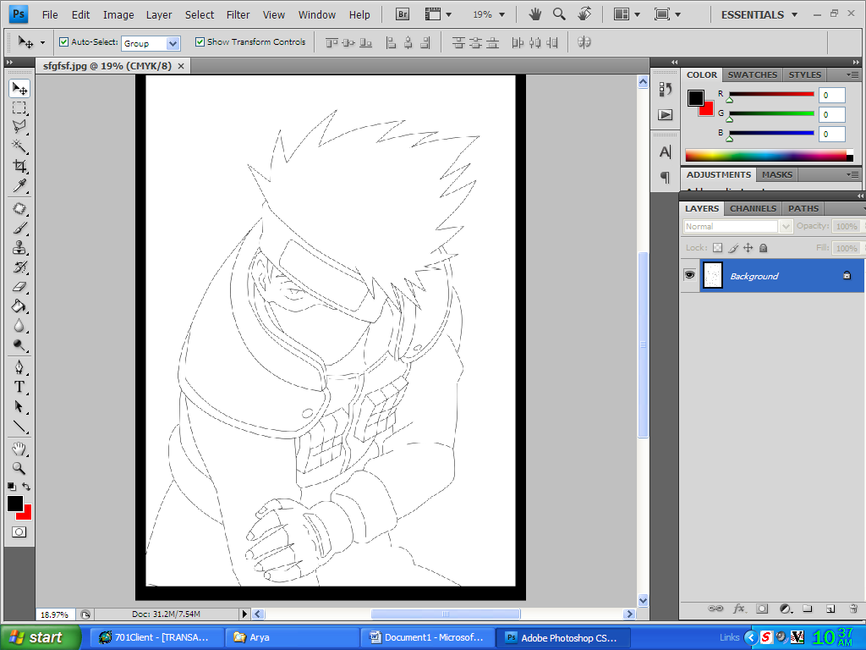This screenshot has width=866, height=650.
Task: Select the Move tool
Action: [19, 88]
